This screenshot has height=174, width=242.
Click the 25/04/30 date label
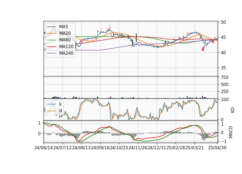pos(217,148)
